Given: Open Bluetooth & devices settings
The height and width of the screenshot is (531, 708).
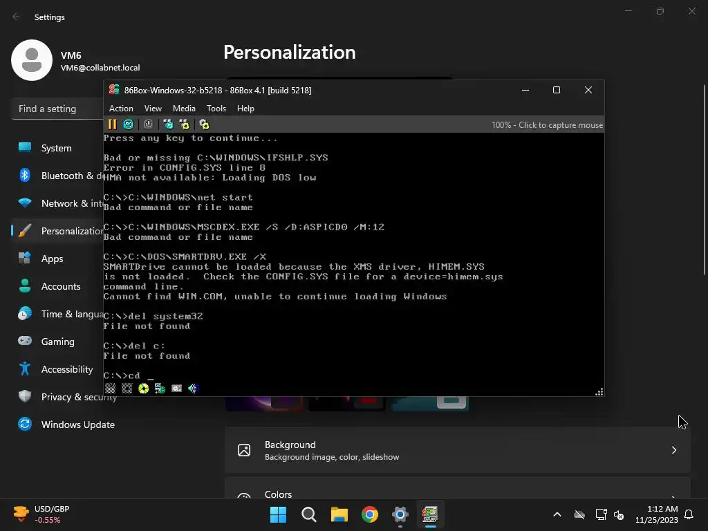Looking at the screenshot, I should click(x=57, y=176).
